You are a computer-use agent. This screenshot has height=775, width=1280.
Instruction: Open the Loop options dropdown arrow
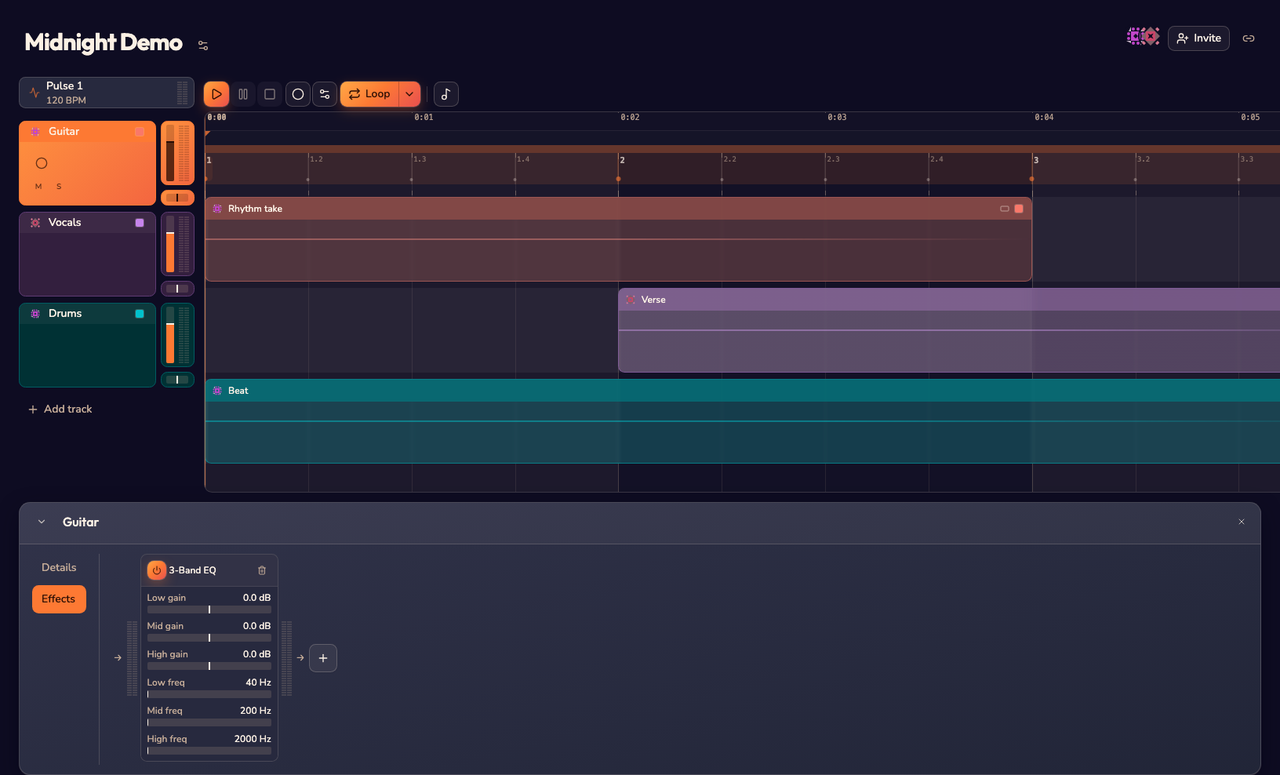pos(409,94)
